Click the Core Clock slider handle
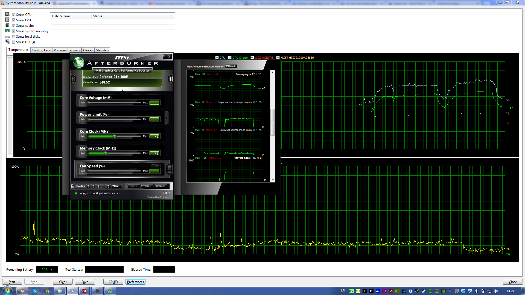 [115, 136]
